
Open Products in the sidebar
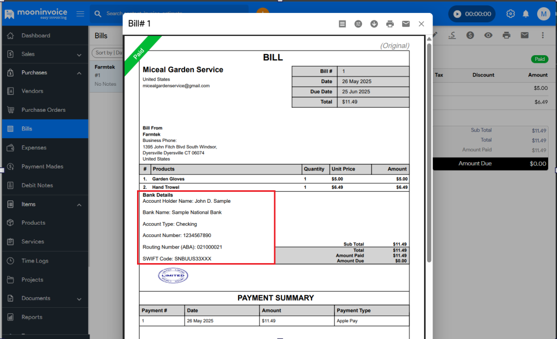pyautogui.click(x=45, y=223)
